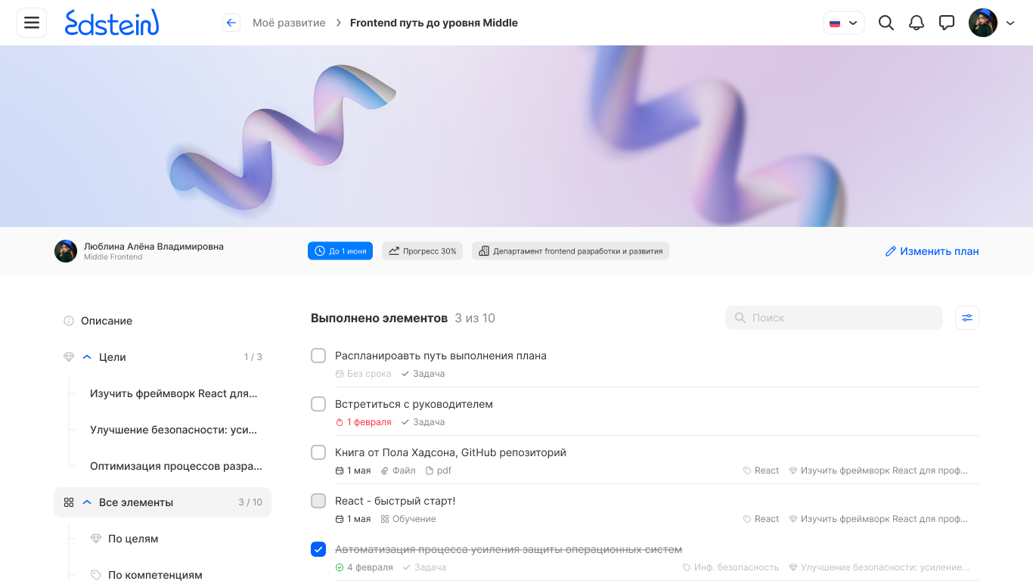
Task: Uncheck the completed 'Автоматизация процесса' task
Action: pyautogui.click(x=318, y=549)
